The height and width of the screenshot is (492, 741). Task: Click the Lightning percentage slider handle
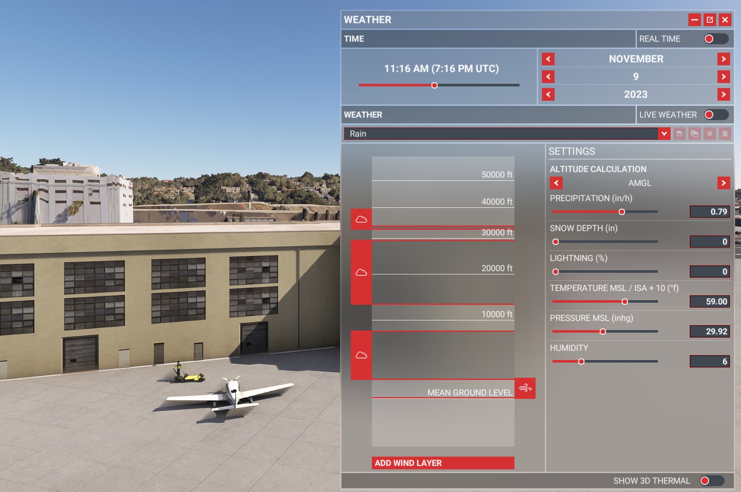[556, 272]
